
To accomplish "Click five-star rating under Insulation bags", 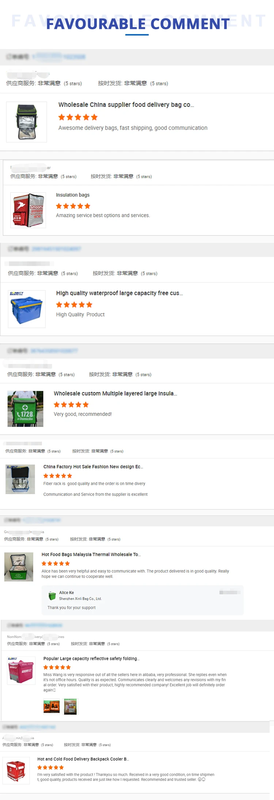I will click(73, 206).
